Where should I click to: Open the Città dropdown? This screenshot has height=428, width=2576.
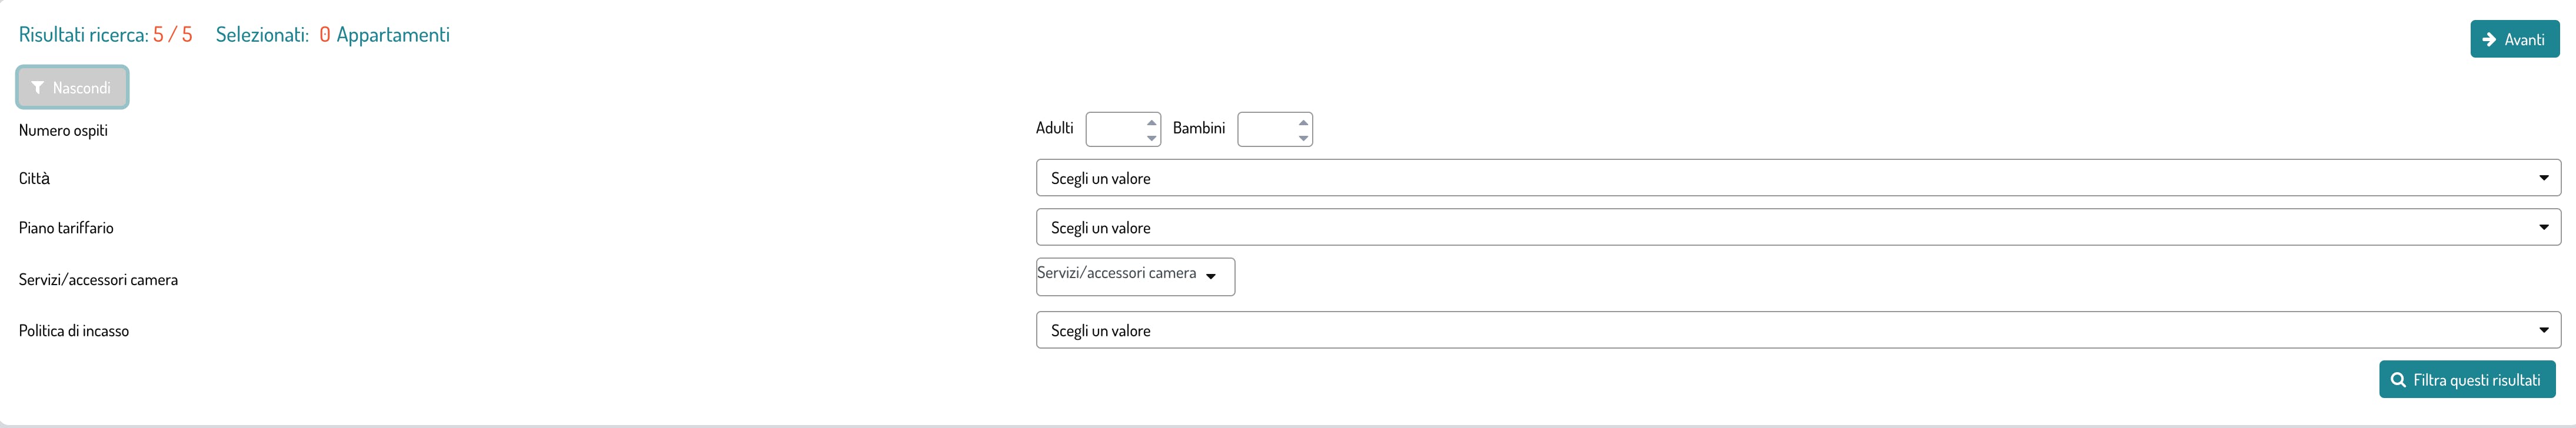click(x=1797, y=178)
